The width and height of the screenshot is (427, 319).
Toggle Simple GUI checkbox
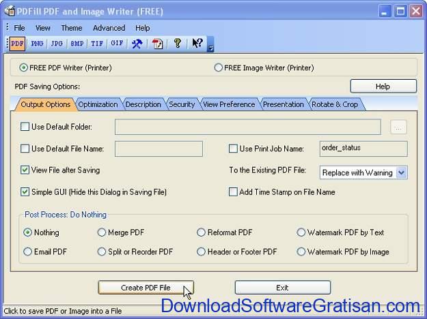(25, 192)
